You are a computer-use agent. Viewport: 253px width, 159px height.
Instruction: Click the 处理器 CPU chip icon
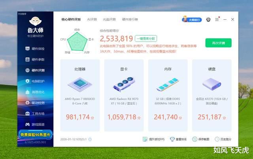(80, 84)
